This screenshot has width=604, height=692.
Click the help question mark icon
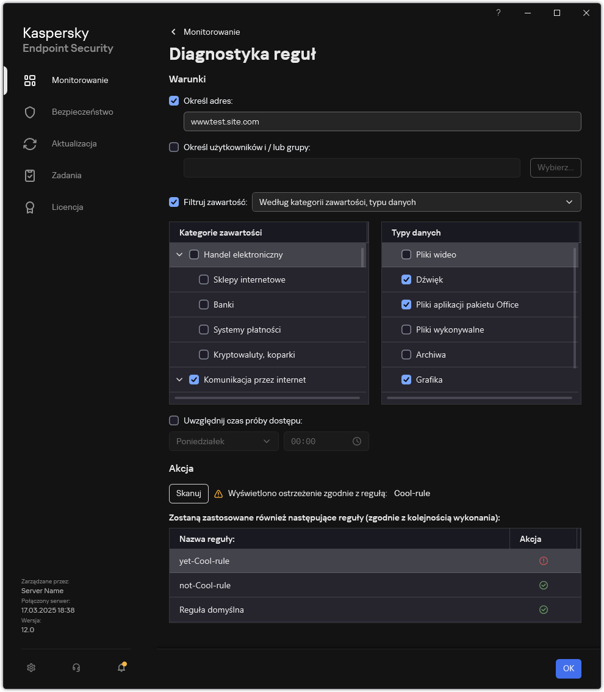pyautogui.click(x=498, y=13)
